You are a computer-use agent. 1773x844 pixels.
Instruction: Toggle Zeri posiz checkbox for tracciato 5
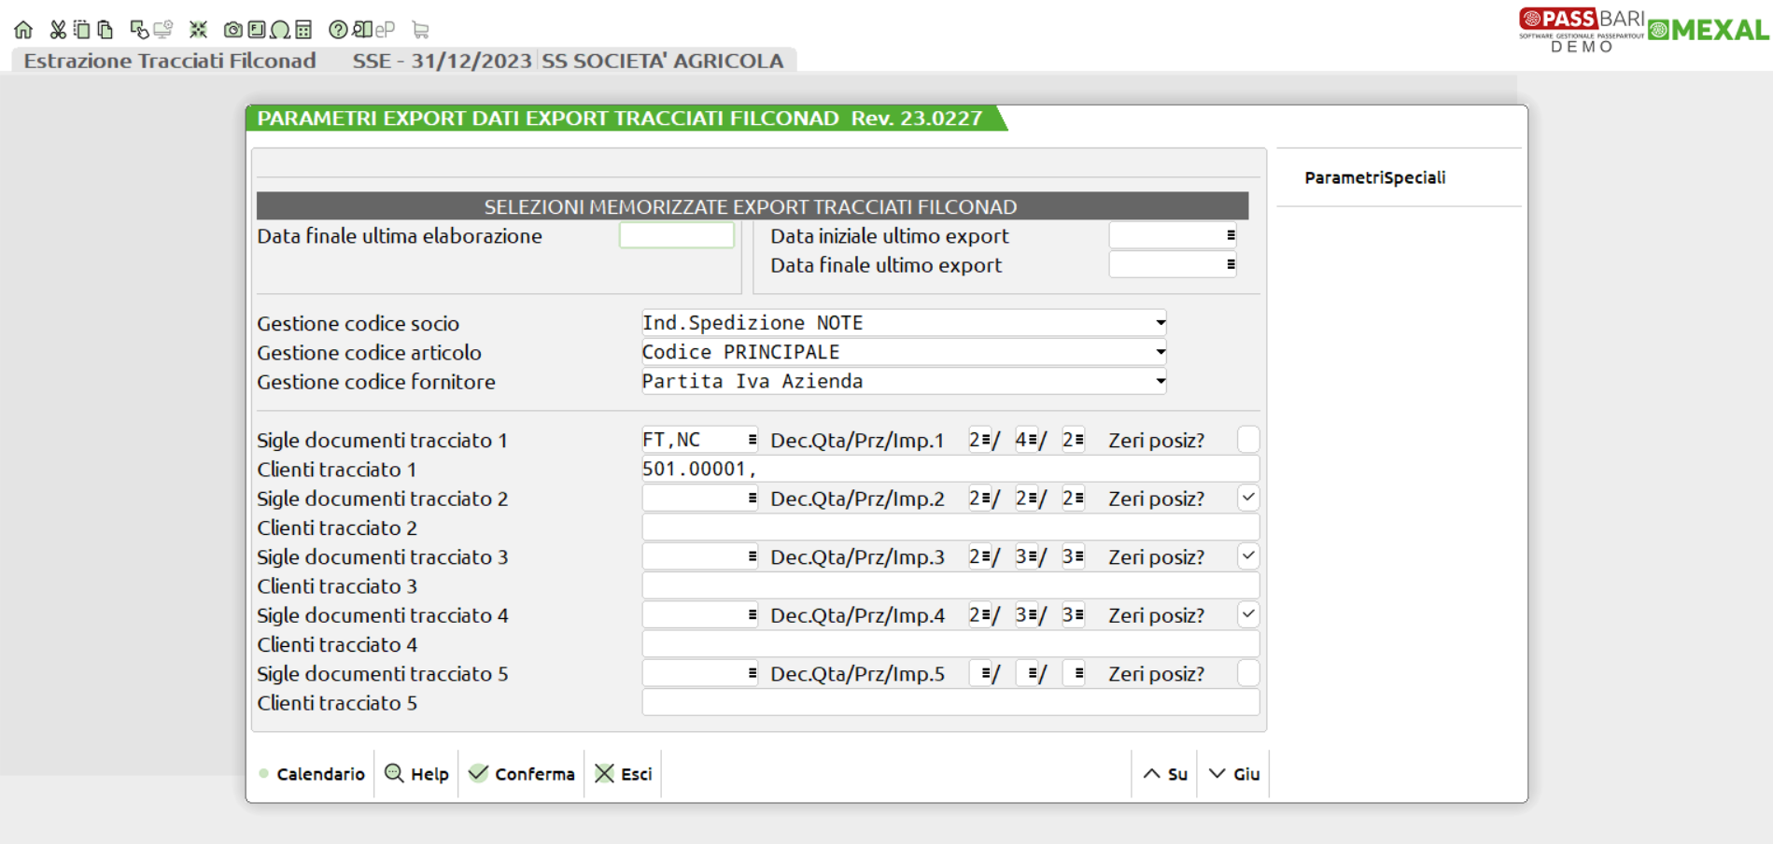coord(1247,673)
